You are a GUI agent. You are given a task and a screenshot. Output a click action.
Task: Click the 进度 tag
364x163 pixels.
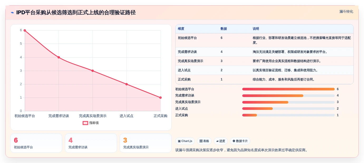click(x=221, y=141)
